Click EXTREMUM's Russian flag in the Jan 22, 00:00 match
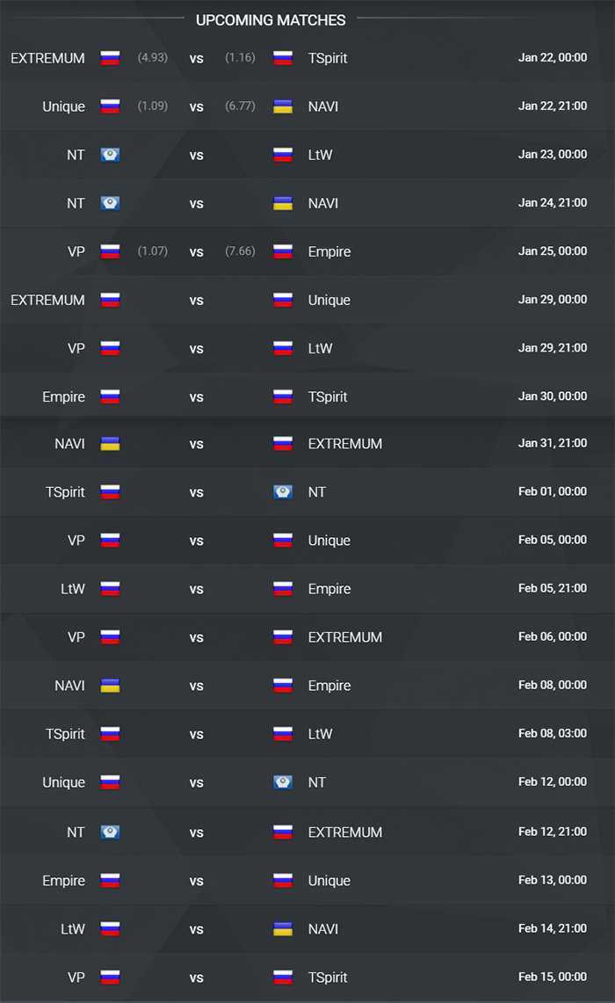Image resolution: width=615 pixels, height=1003 pixels. coord(110,58)
